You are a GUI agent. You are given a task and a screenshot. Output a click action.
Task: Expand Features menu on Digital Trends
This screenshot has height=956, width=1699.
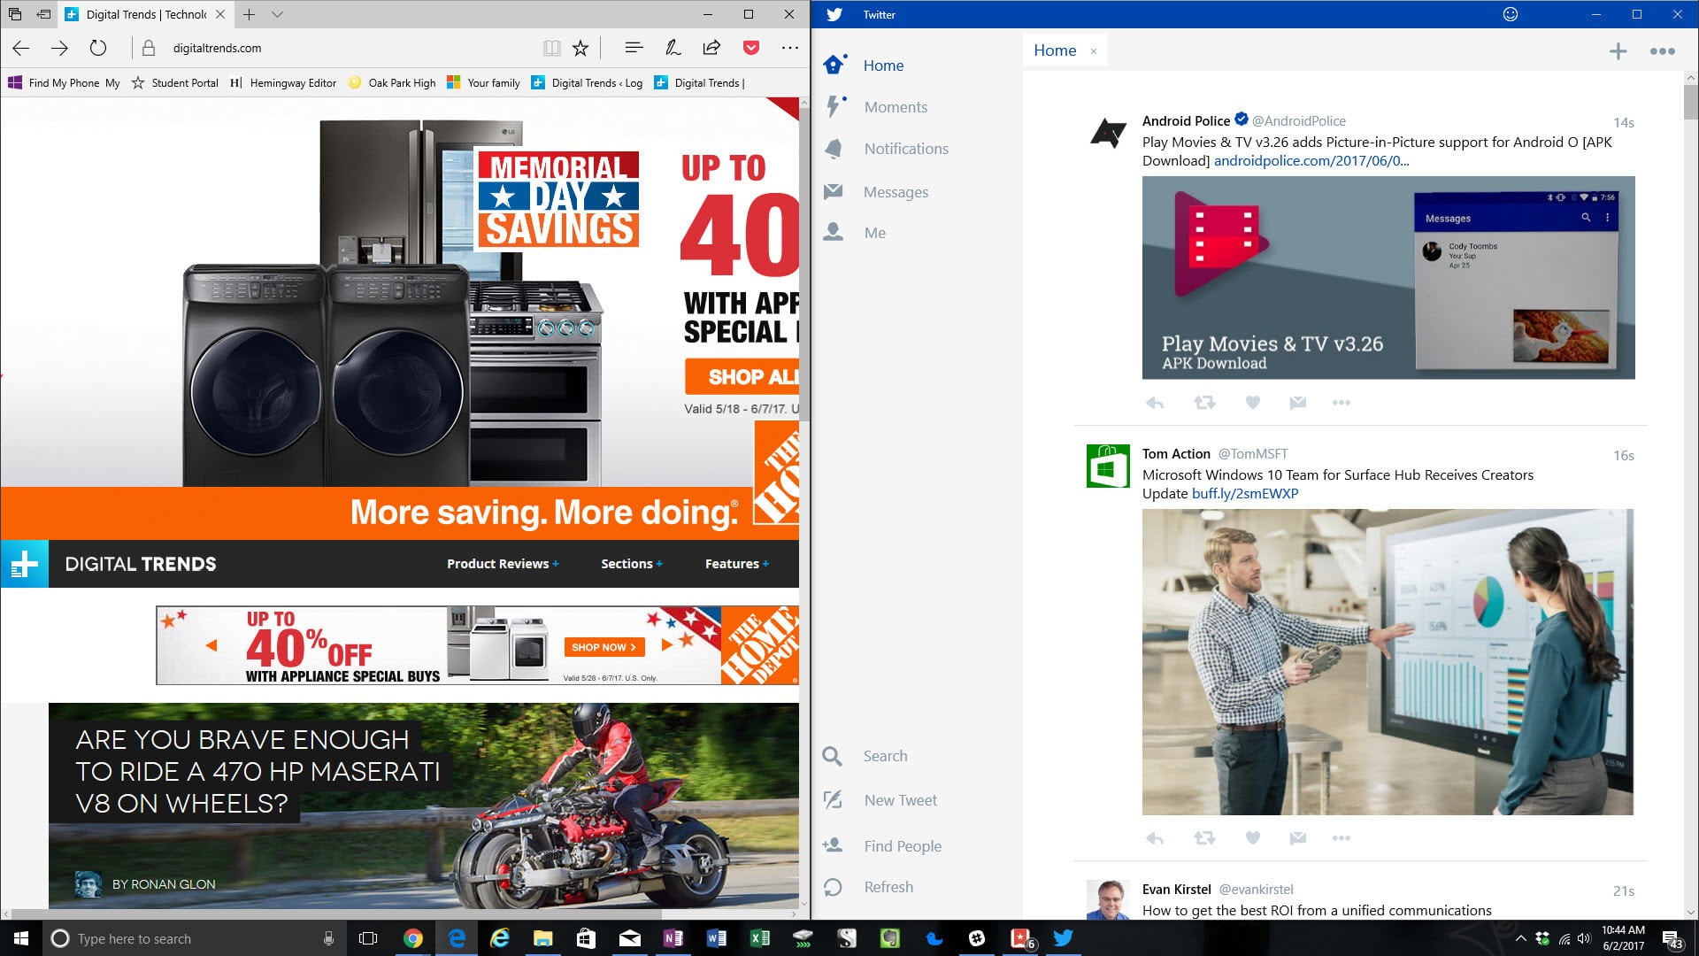pos(736,564)
